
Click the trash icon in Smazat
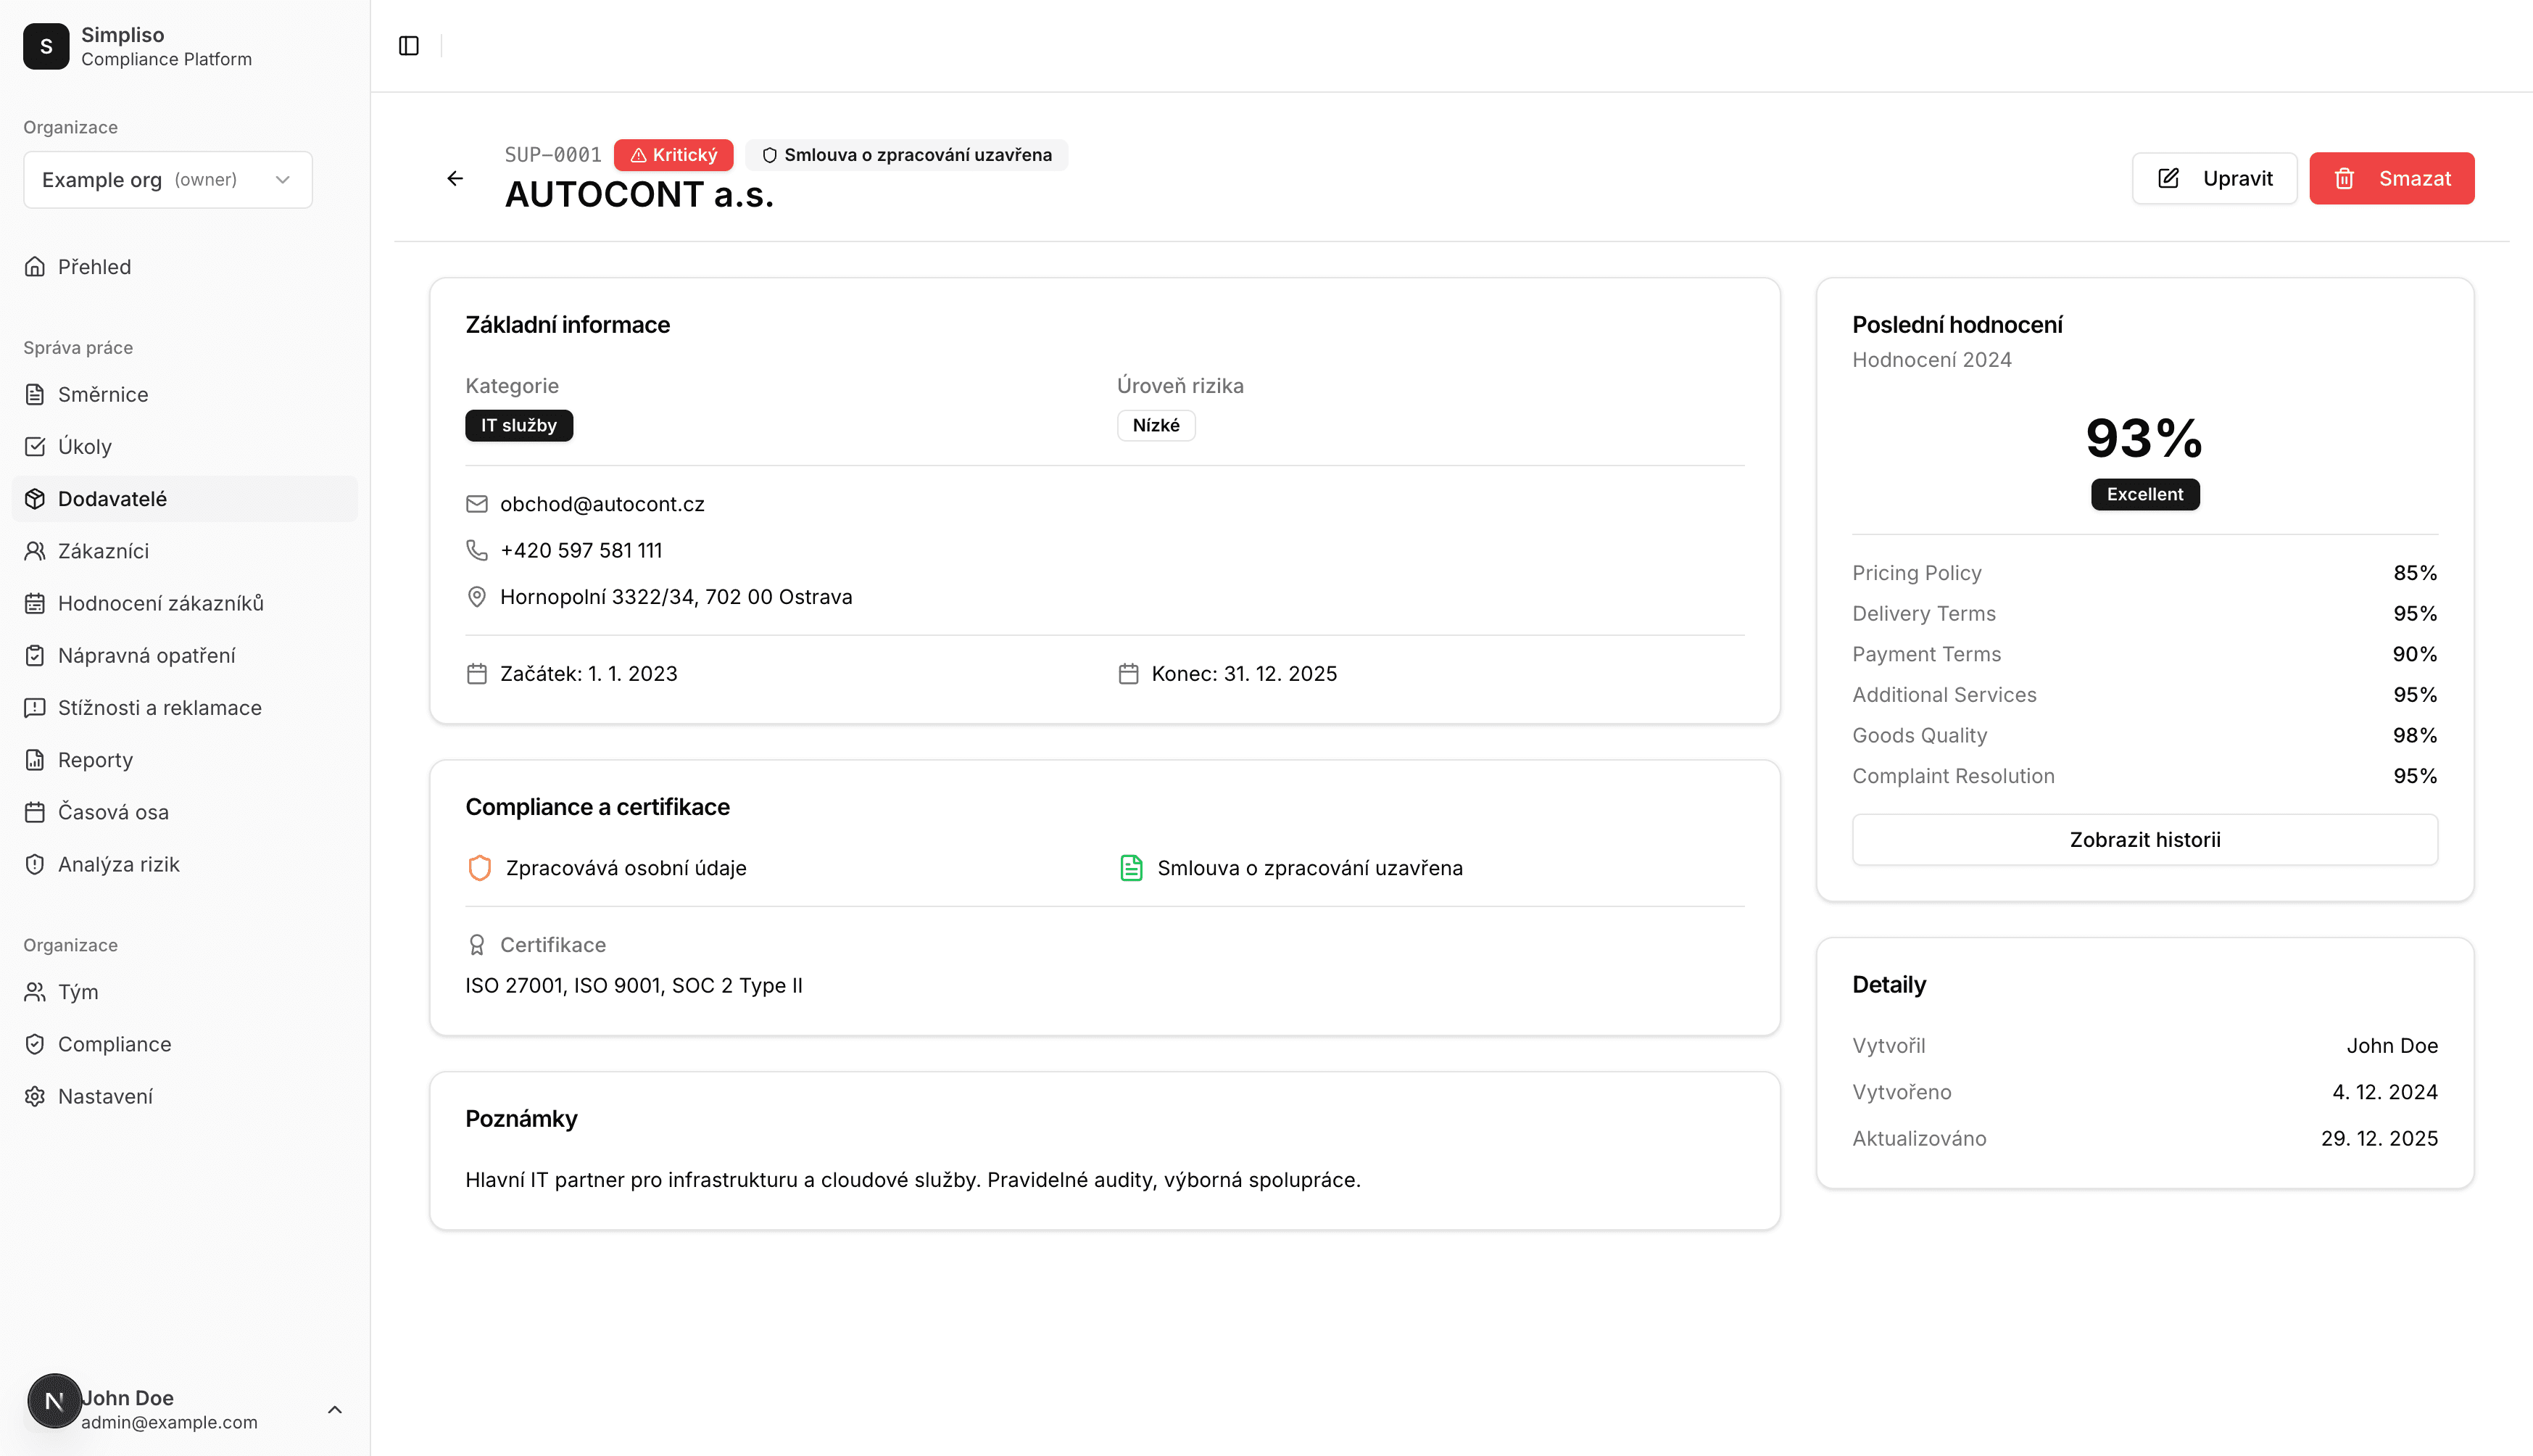(2344, 178)
